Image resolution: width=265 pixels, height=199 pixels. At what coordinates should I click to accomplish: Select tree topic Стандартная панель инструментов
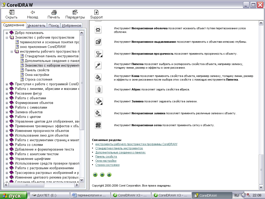(52, 56)
